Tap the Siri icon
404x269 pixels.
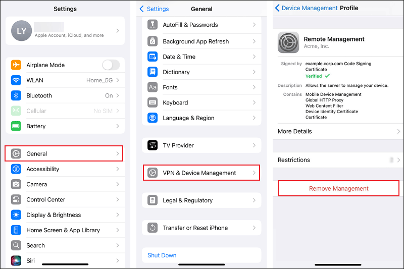[16, 260]
